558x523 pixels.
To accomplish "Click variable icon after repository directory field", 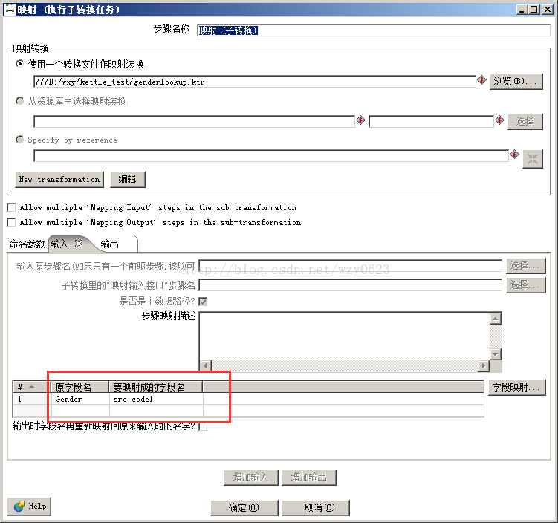I will click(x=499, y=120).
